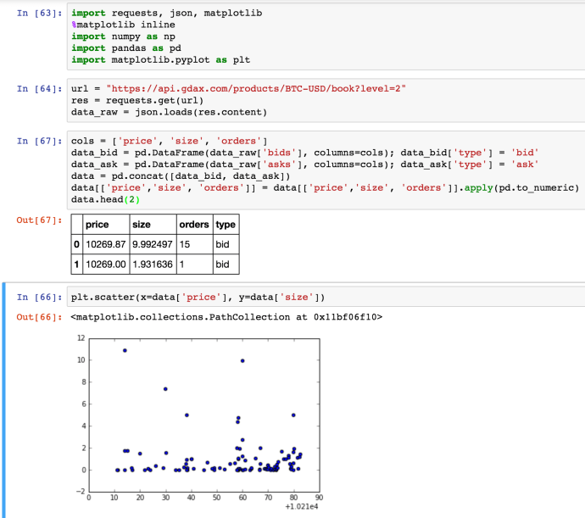Click the orders column header in table
Image resolution: width=585 pixels, height=518 pixels.
[x=194, y=225]
